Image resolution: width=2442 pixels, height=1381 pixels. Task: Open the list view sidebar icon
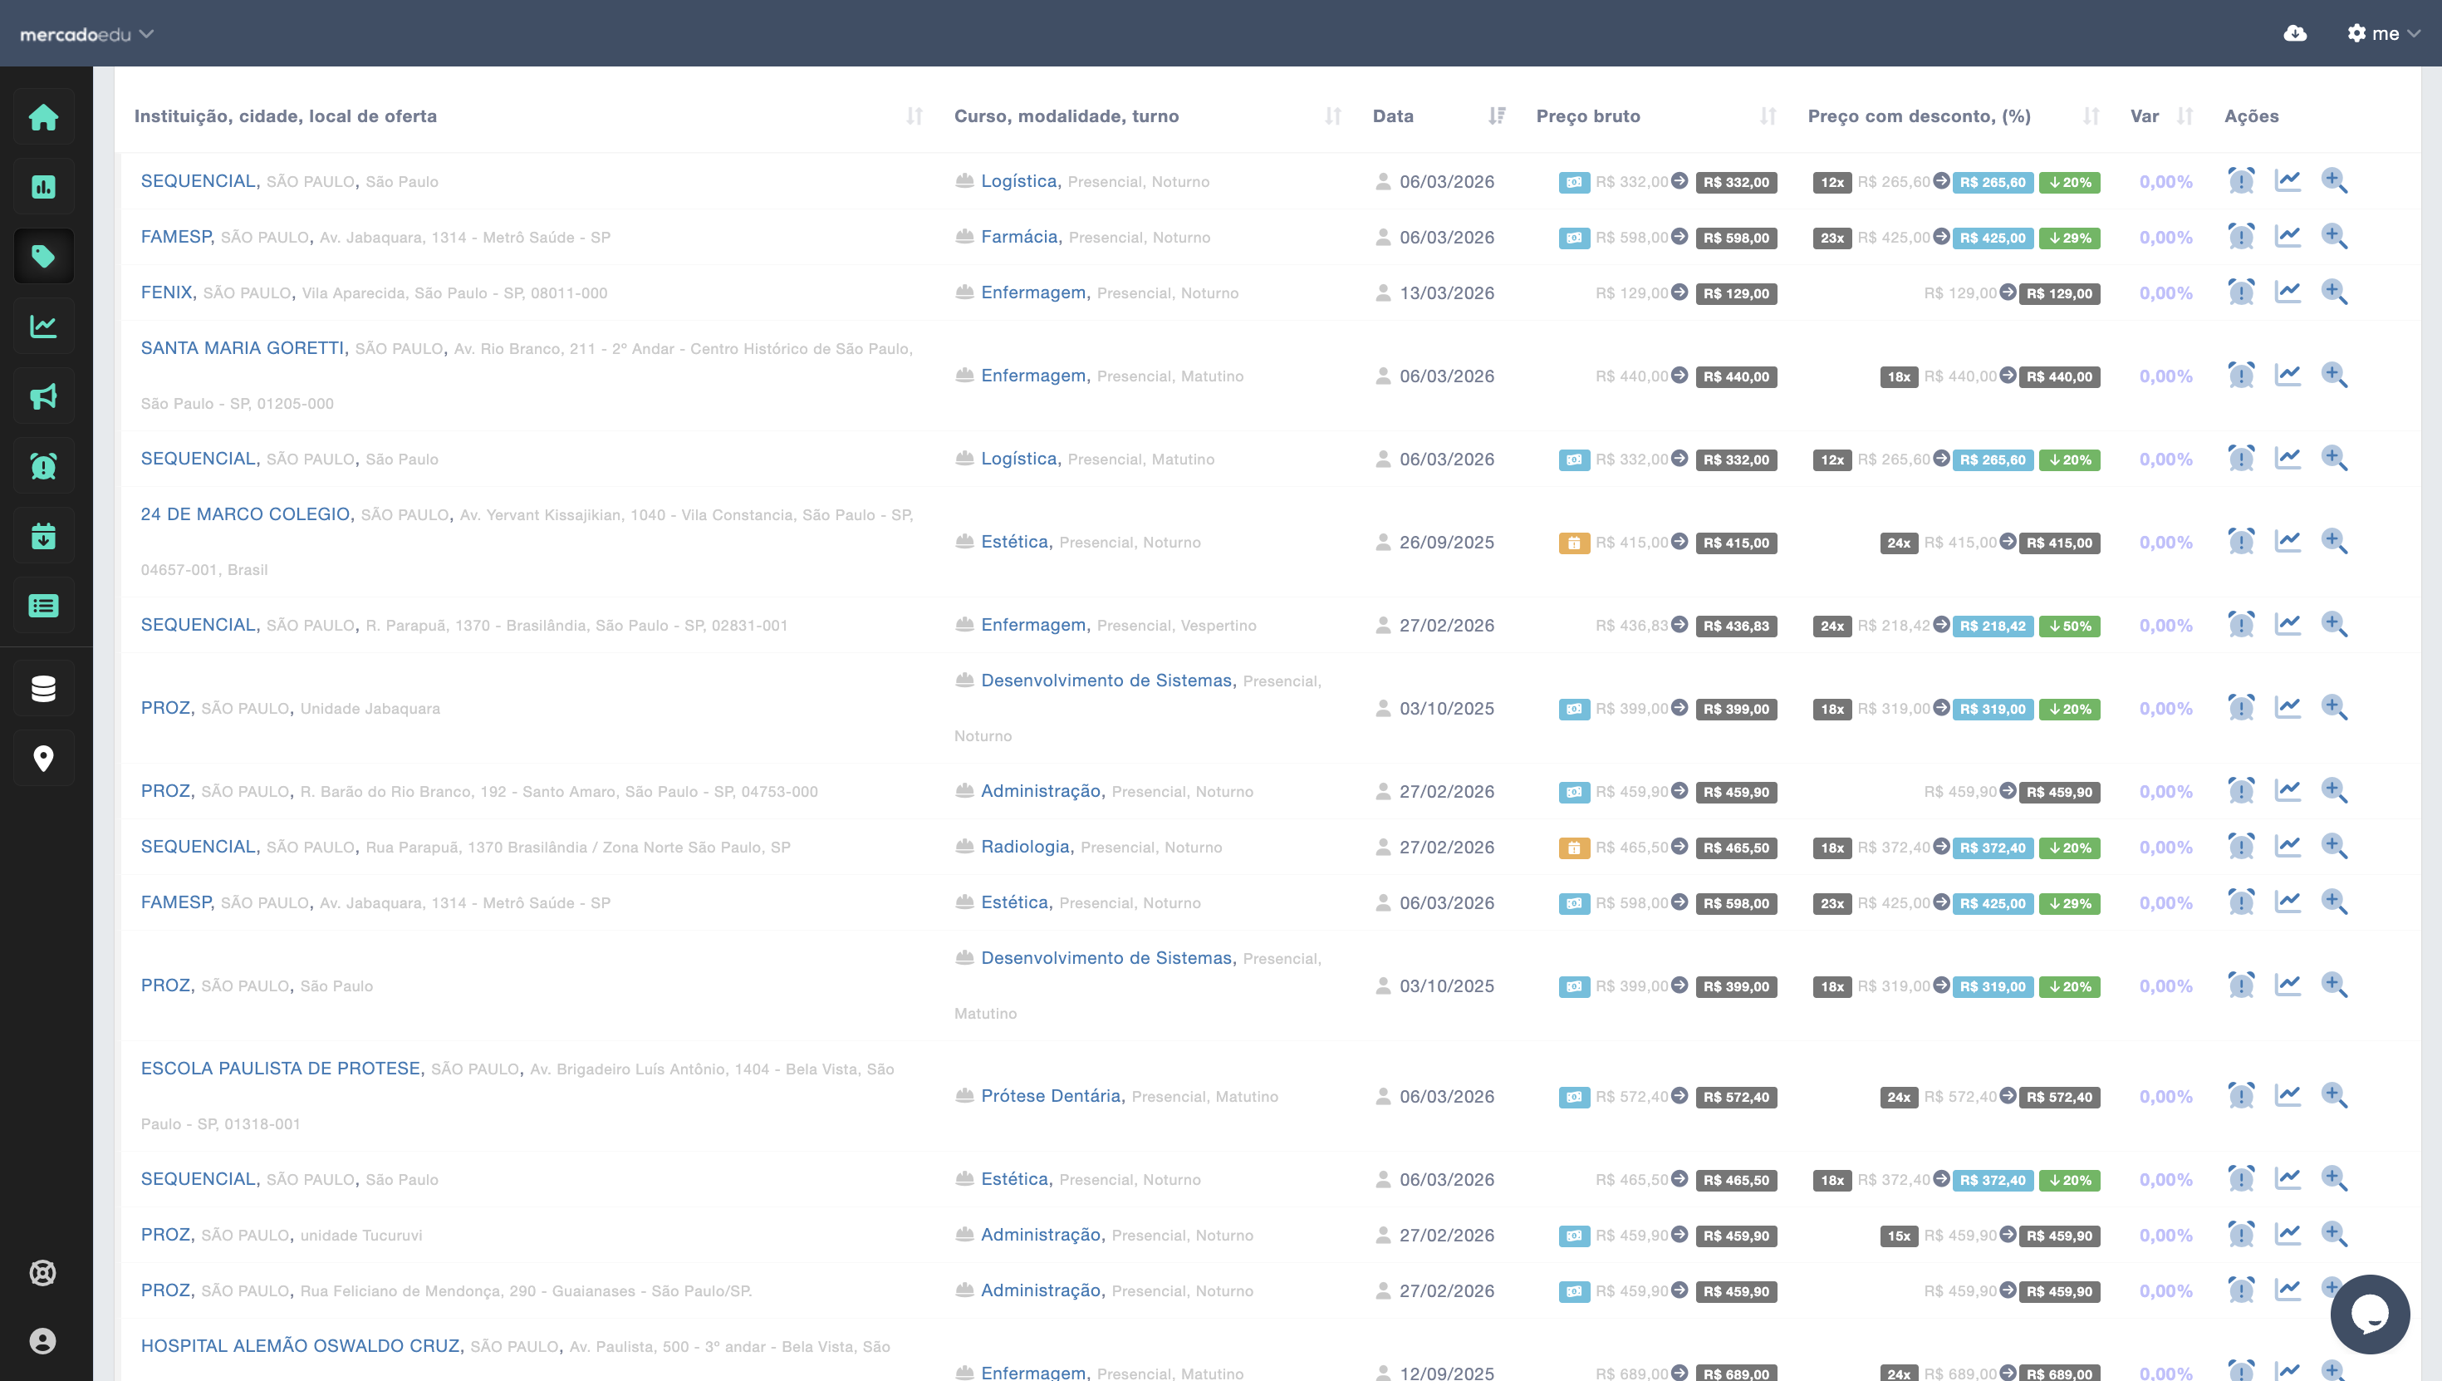coord(43,605)
